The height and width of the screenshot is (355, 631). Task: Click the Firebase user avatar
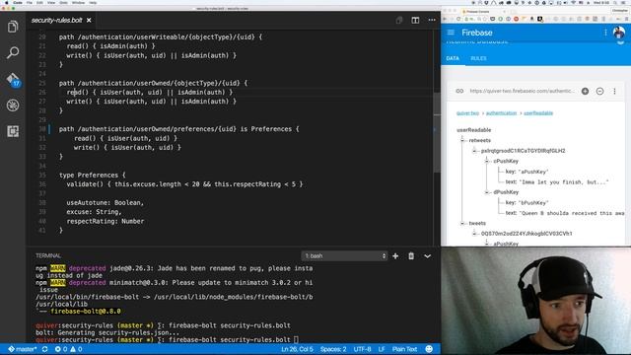point(619,33)
